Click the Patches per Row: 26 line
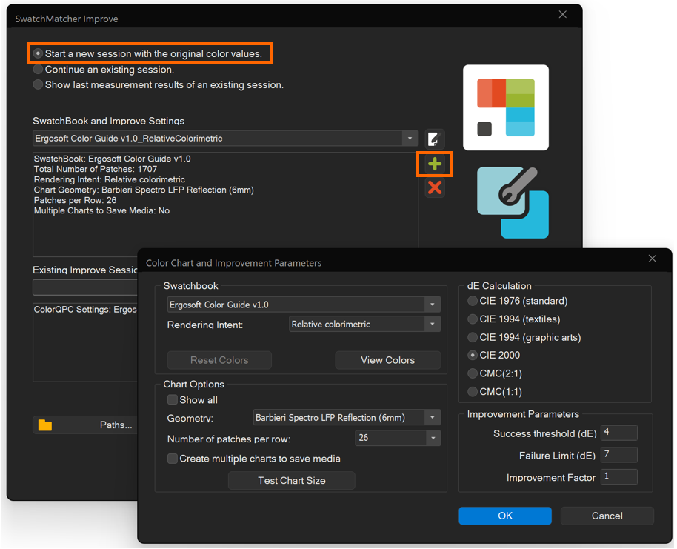677x549 pixels. pos(75,201)
